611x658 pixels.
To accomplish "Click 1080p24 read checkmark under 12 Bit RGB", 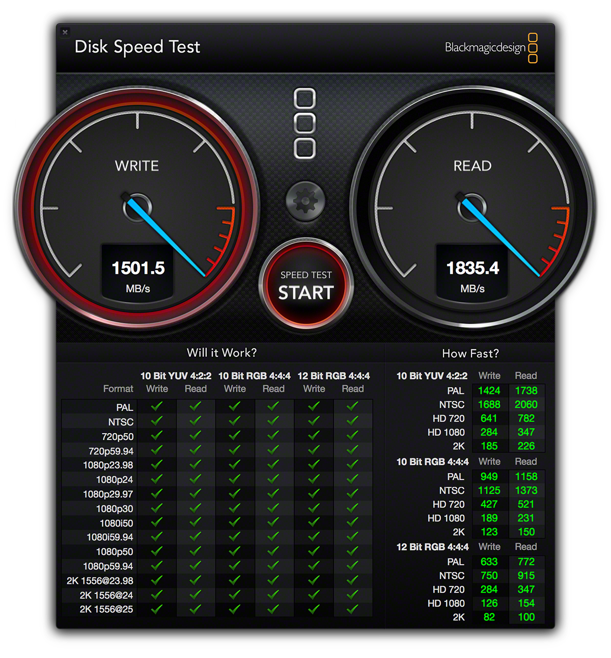I will pos(352,479).
